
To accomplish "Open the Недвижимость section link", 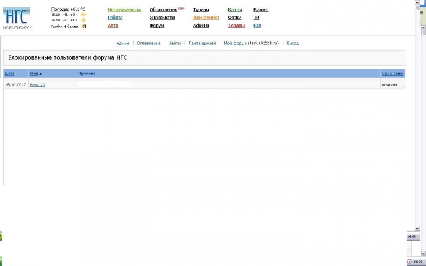I will 124,10.
